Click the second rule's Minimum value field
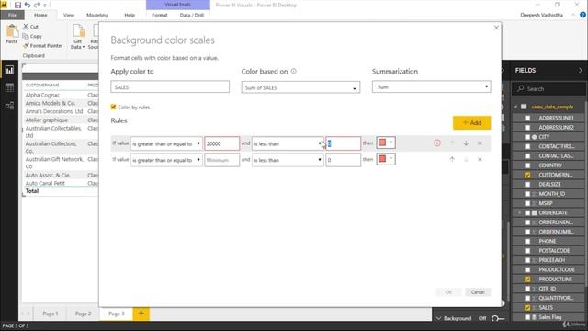588x331 pixels. [x=222, y=160]
